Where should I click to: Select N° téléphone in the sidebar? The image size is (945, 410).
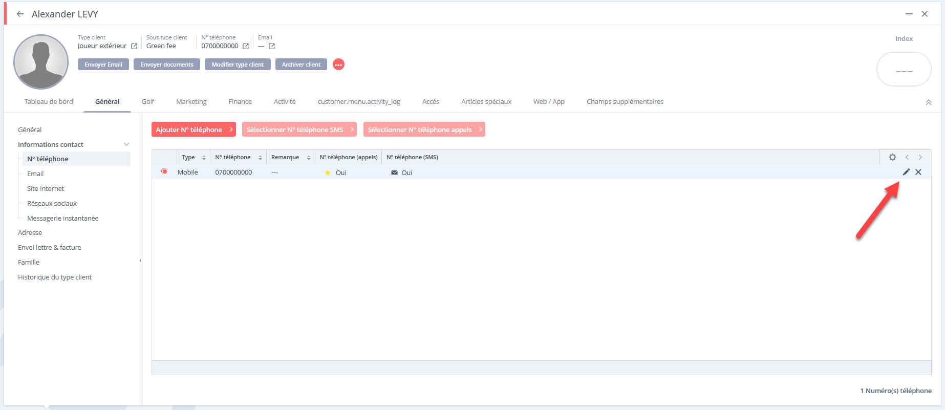(76, 159)
